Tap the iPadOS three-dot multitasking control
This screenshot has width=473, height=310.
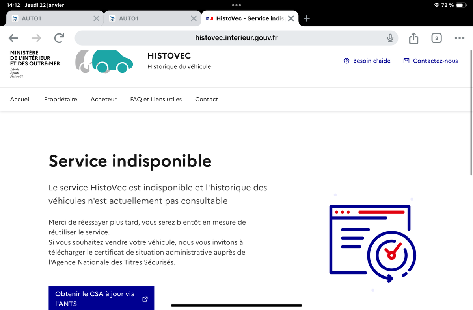click(x=236, y=5)
